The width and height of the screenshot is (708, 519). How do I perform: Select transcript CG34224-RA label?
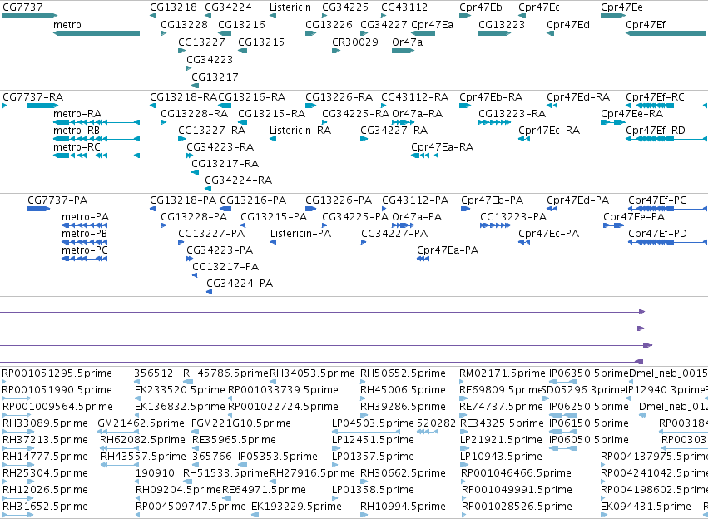pos(239,180)
